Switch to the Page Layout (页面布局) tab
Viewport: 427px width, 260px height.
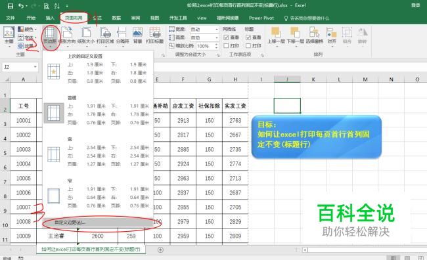click(74, 18)
